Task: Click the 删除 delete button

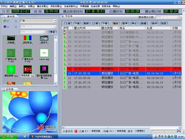Action: 86,24
